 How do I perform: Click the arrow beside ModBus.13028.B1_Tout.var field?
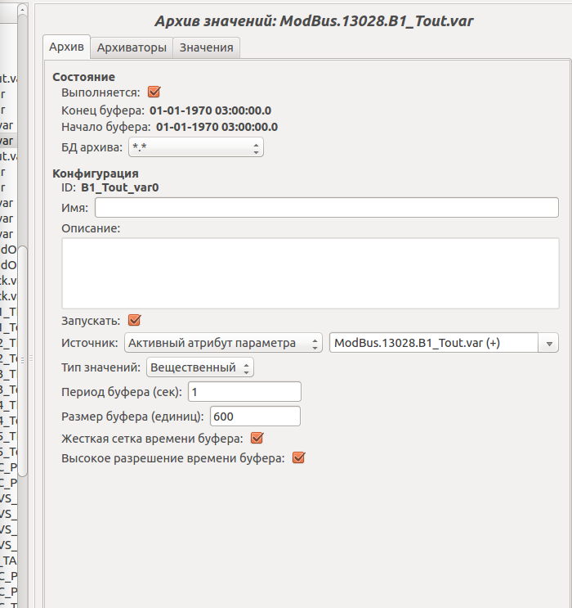click(x=549, y=344)
